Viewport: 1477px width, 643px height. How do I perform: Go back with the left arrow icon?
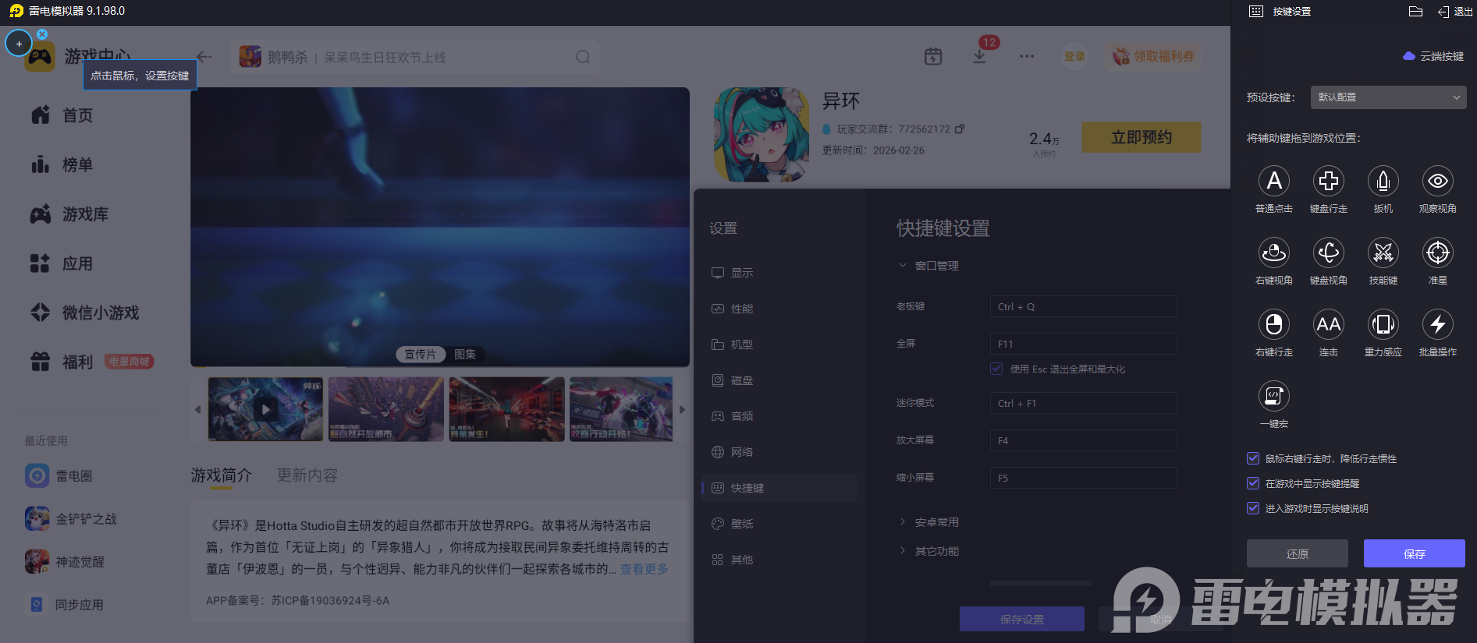pyautogui.click(x=204, y=56)
